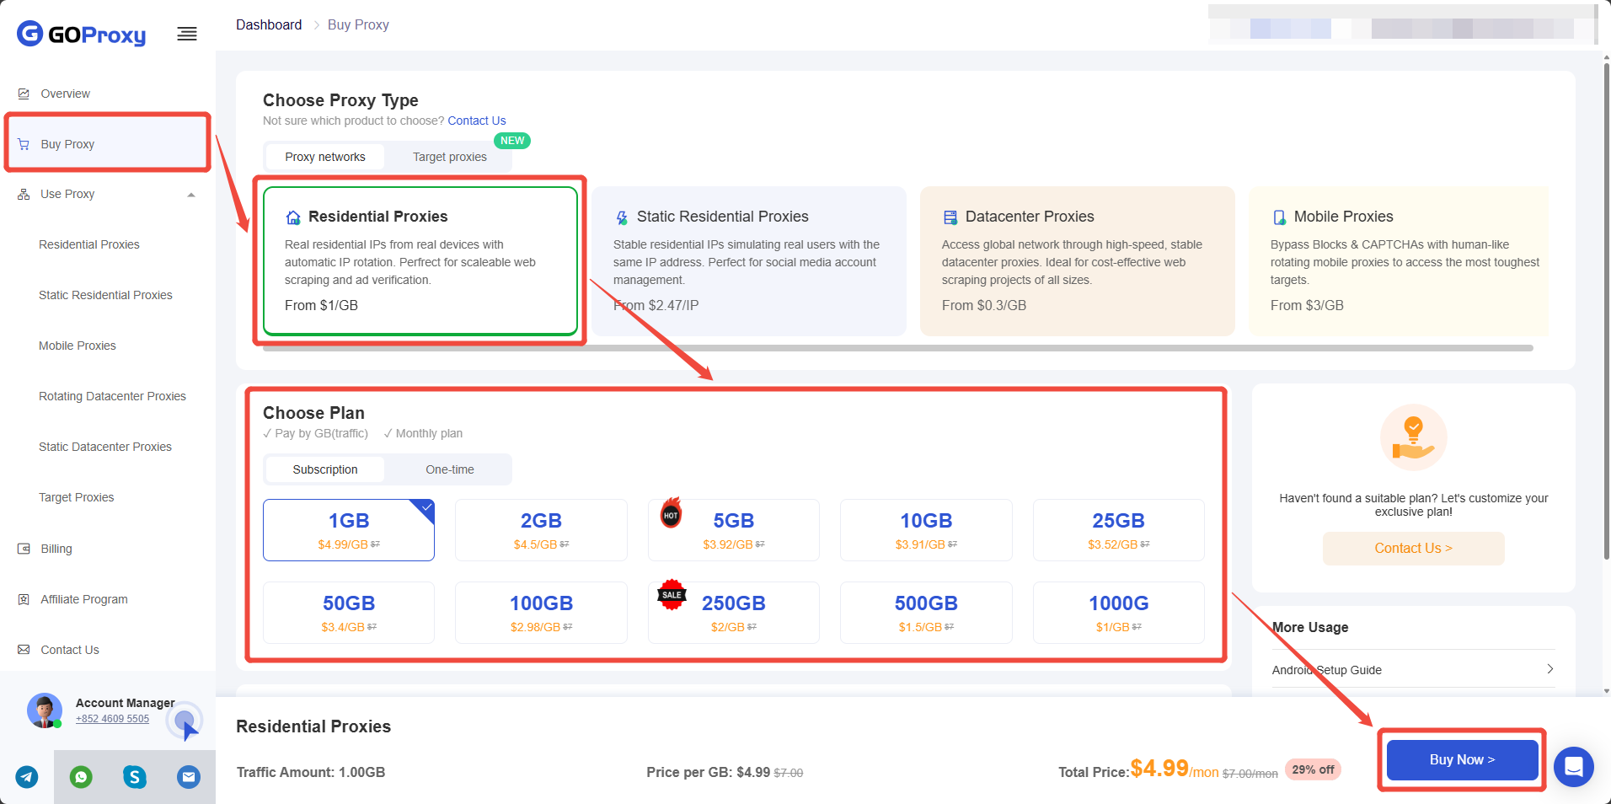This screenshot has width=1611, height=804.
Task: Click the Buy Proxy cart icon
Action: pyautogui.click(x=24, y=144)
